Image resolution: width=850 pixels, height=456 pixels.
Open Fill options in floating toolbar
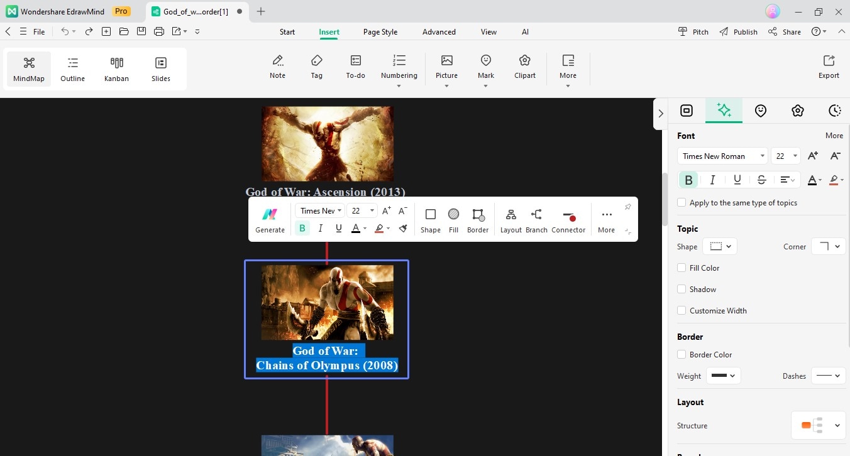point(453,220)
